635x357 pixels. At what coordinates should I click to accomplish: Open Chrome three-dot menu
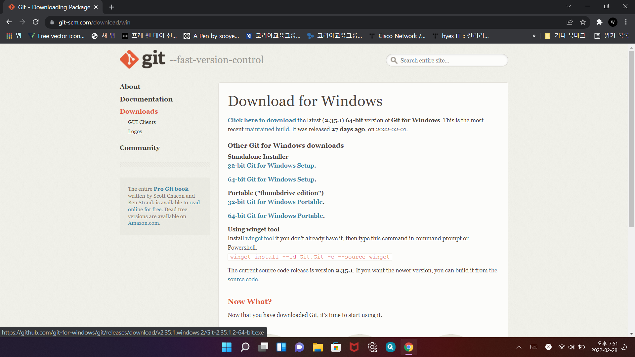pos(626,22)
